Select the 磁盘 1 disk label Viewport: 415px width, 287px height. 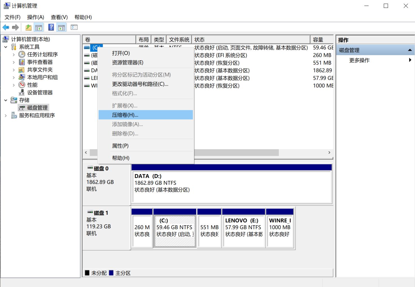coord(101,213)
